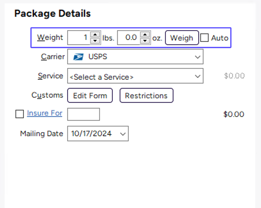Click the Weigh button

182,38
